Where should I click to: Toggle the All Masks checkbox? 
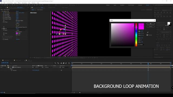point(16,32)
